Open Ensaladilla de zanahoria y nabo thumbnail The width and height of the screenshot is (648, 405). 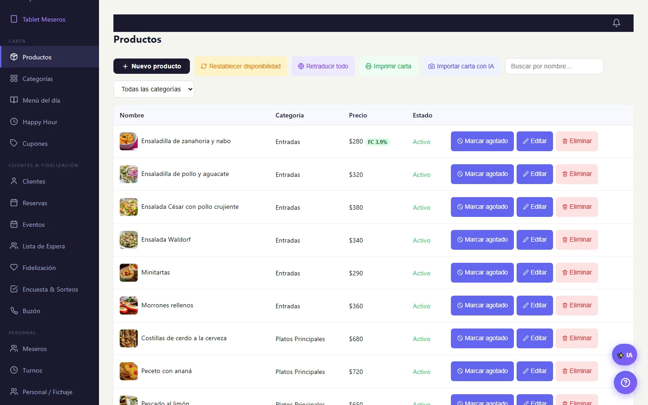click(x=129, y=141)
